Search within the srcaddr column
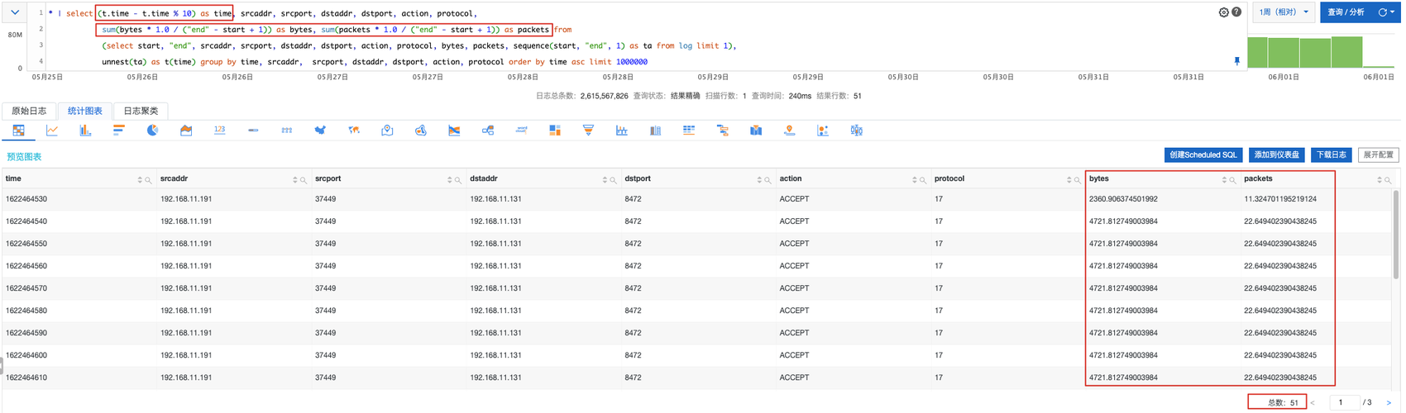This screenshot has height=413, width=1406. tap(304, 180)
